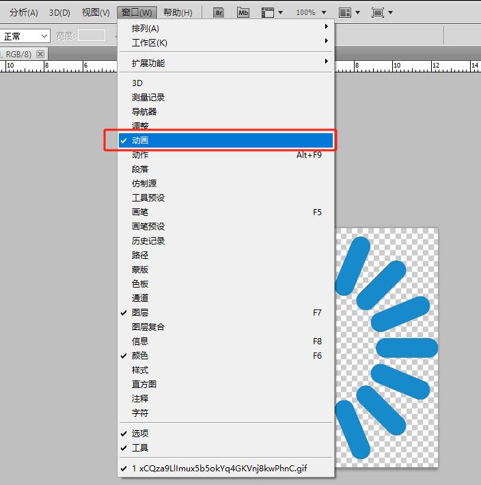The image size is (481, 485).
Task: Expand the arrange documents dropdown arrow
Action: (357, 13)
